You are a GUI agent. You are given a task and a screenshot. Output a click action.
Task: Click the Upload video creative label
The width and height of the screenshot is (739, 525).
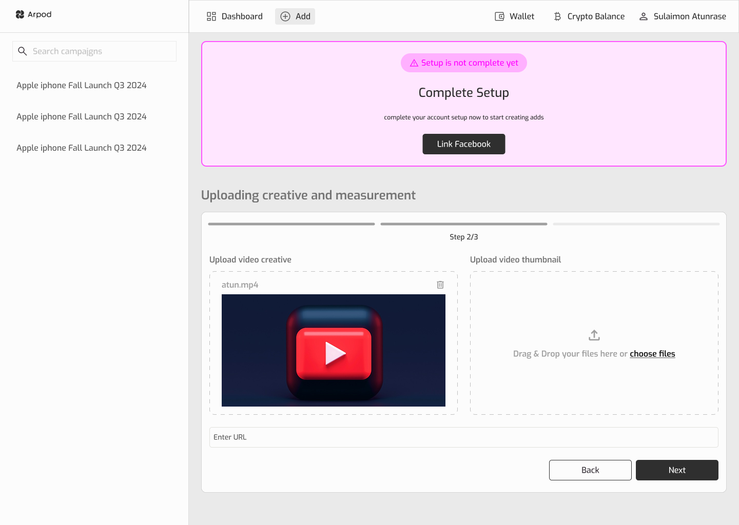pos(250,260)
